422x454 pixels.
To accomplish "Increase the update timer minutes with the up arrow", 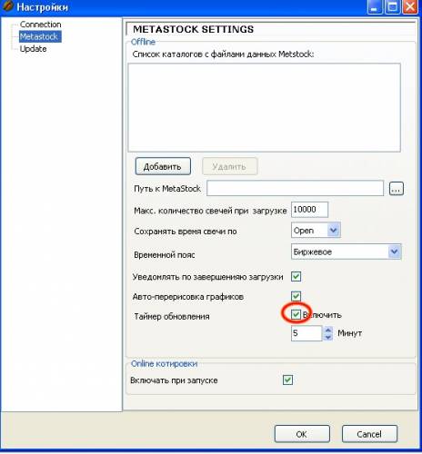I will click(x=327, y=330).
